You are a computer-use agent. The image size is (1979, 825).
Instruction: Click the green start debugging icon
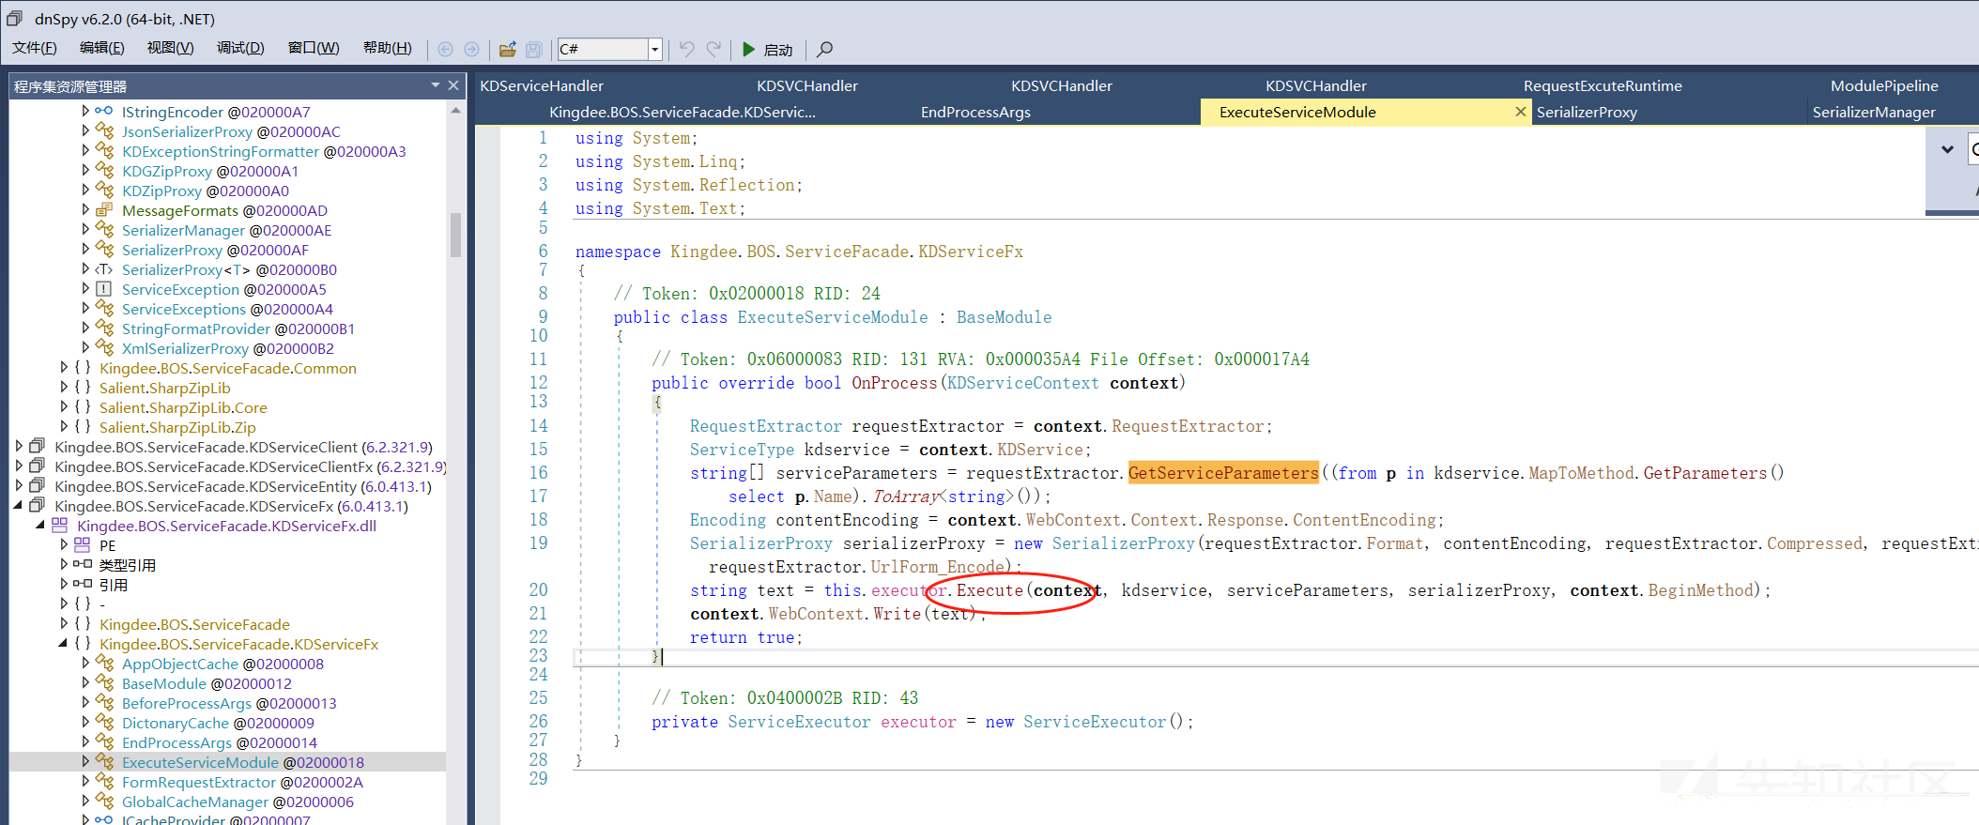748,49
